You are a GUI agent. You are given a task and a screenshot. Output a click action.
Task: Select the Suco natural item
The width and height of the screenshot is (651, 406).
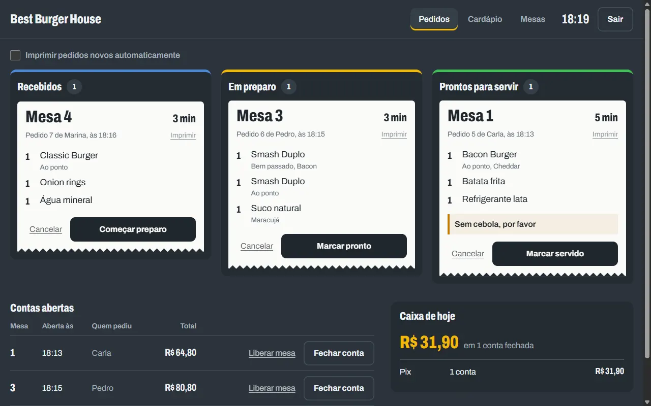276,208
